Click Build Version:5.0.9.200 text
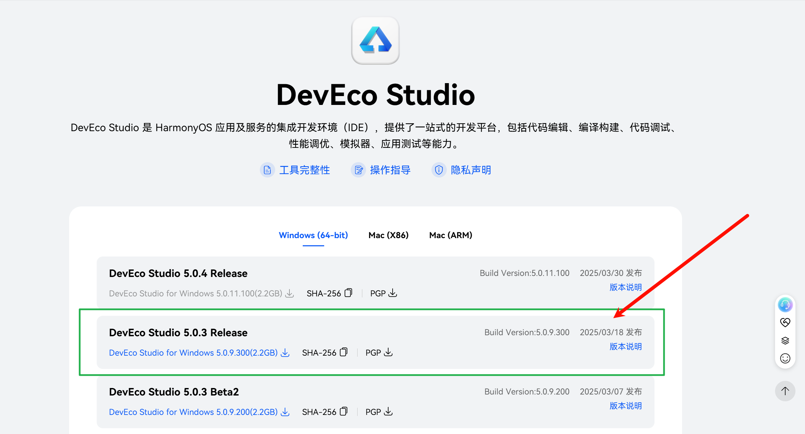The height and width of the screenshot is (434, 805). pyautogui.click(x=527, y=391)
